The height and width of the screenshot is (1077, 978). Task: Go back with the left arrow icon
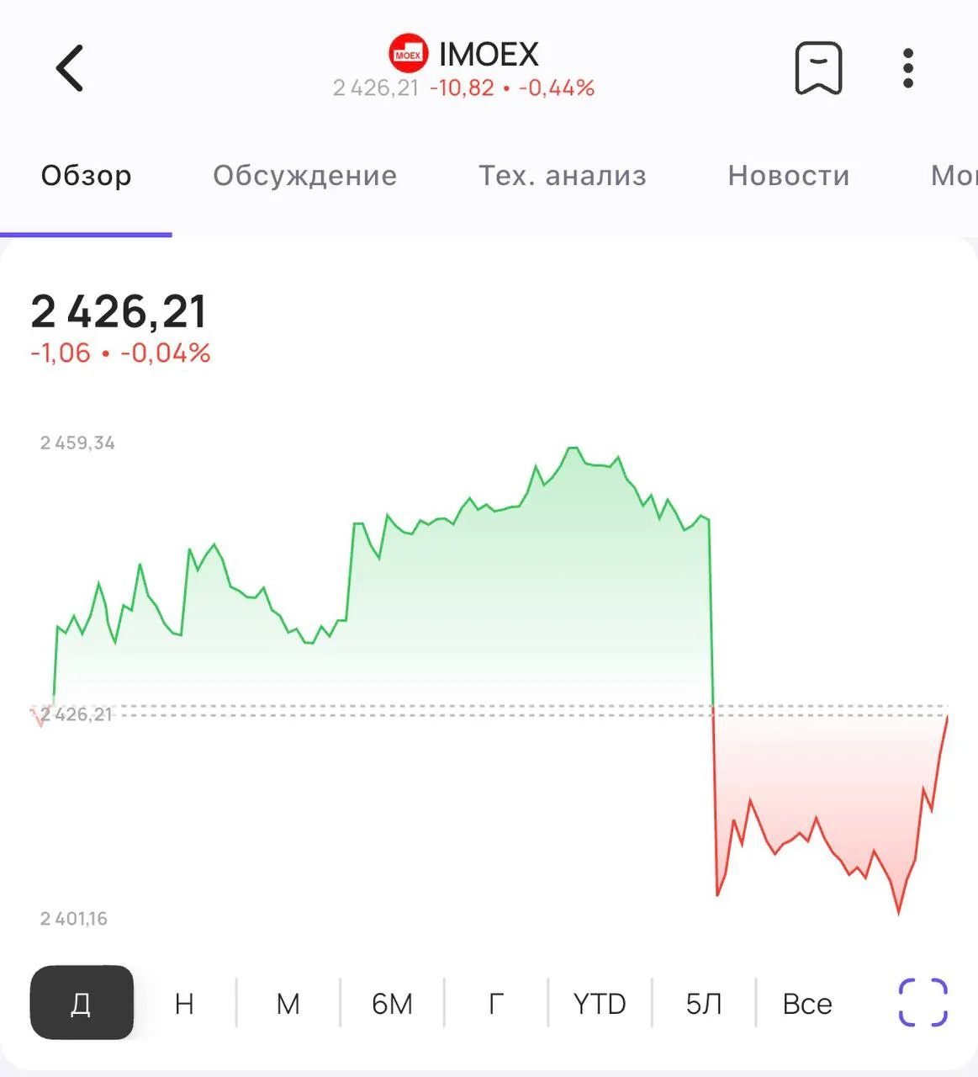[x=70, y=68]
